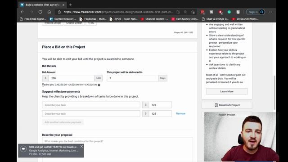Close the SEO project notification popup
Viewport: 288px width, 162px height.
[x=82, y=146]
